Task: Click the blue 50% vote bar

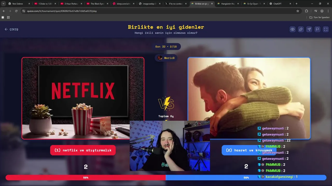Action: coord(246,177)
